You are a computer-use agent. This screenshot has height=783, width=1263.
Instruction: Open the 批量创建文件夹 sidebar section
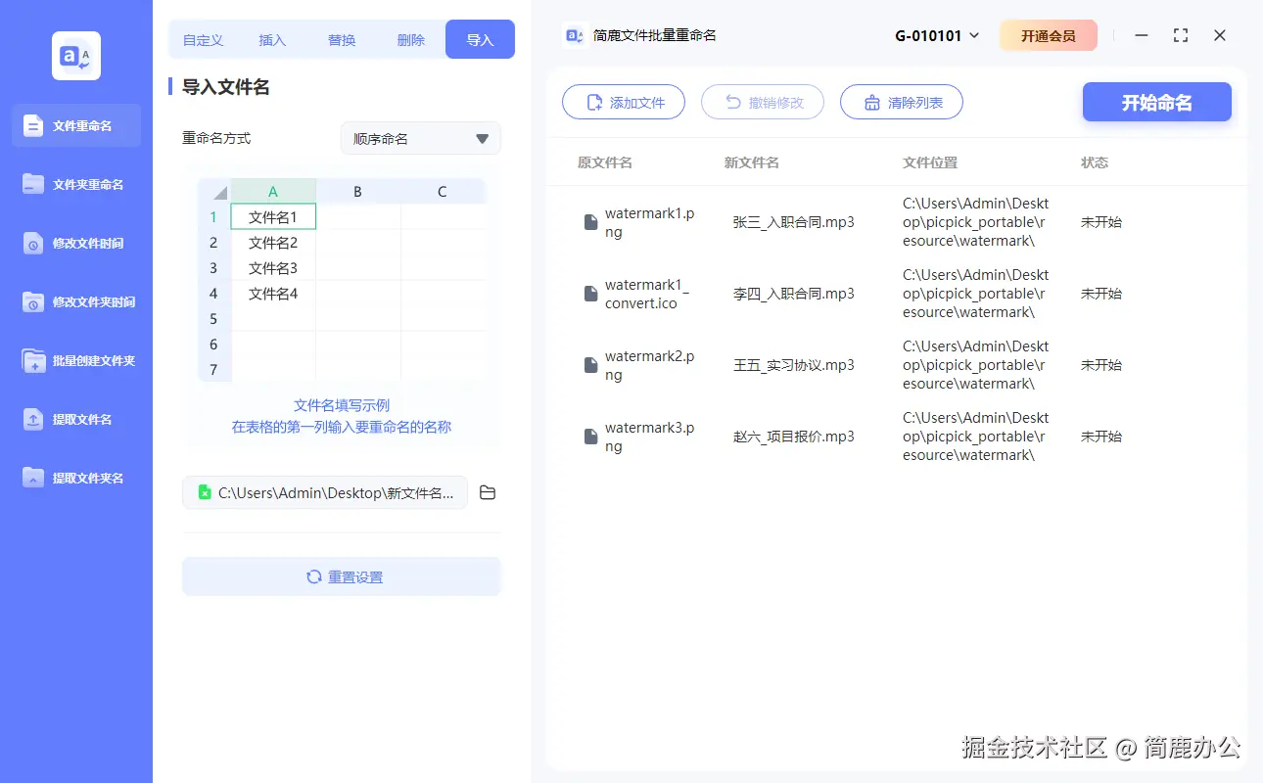pos(76,360)
